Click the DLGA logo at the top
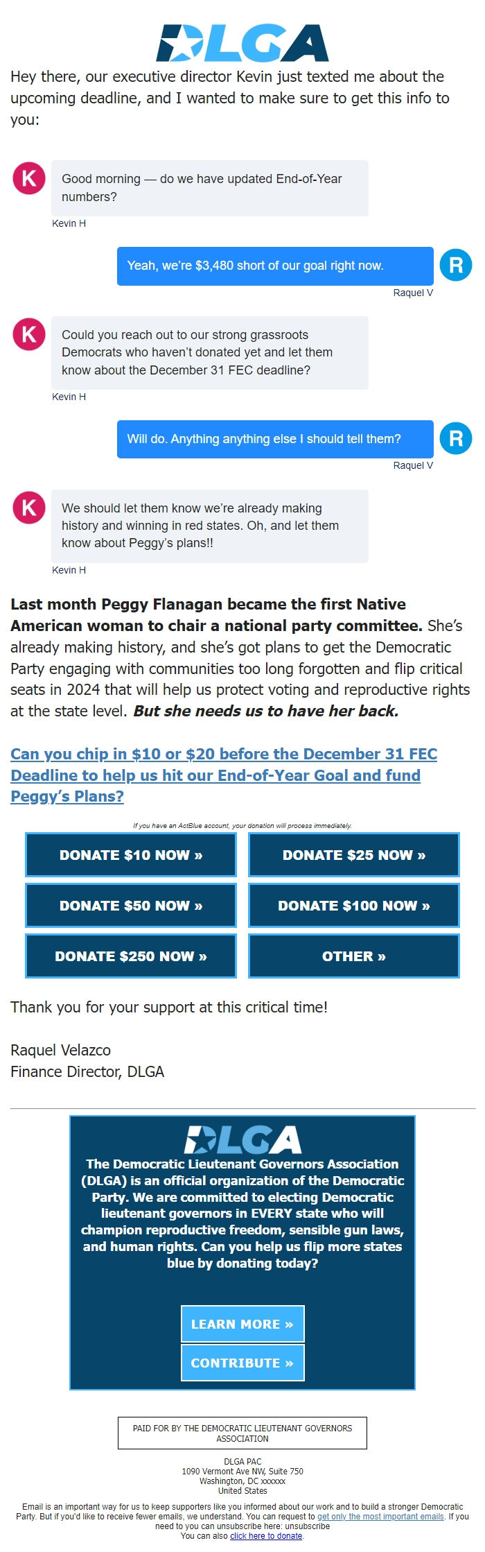Screen dimensions: 485x1552 242,40
